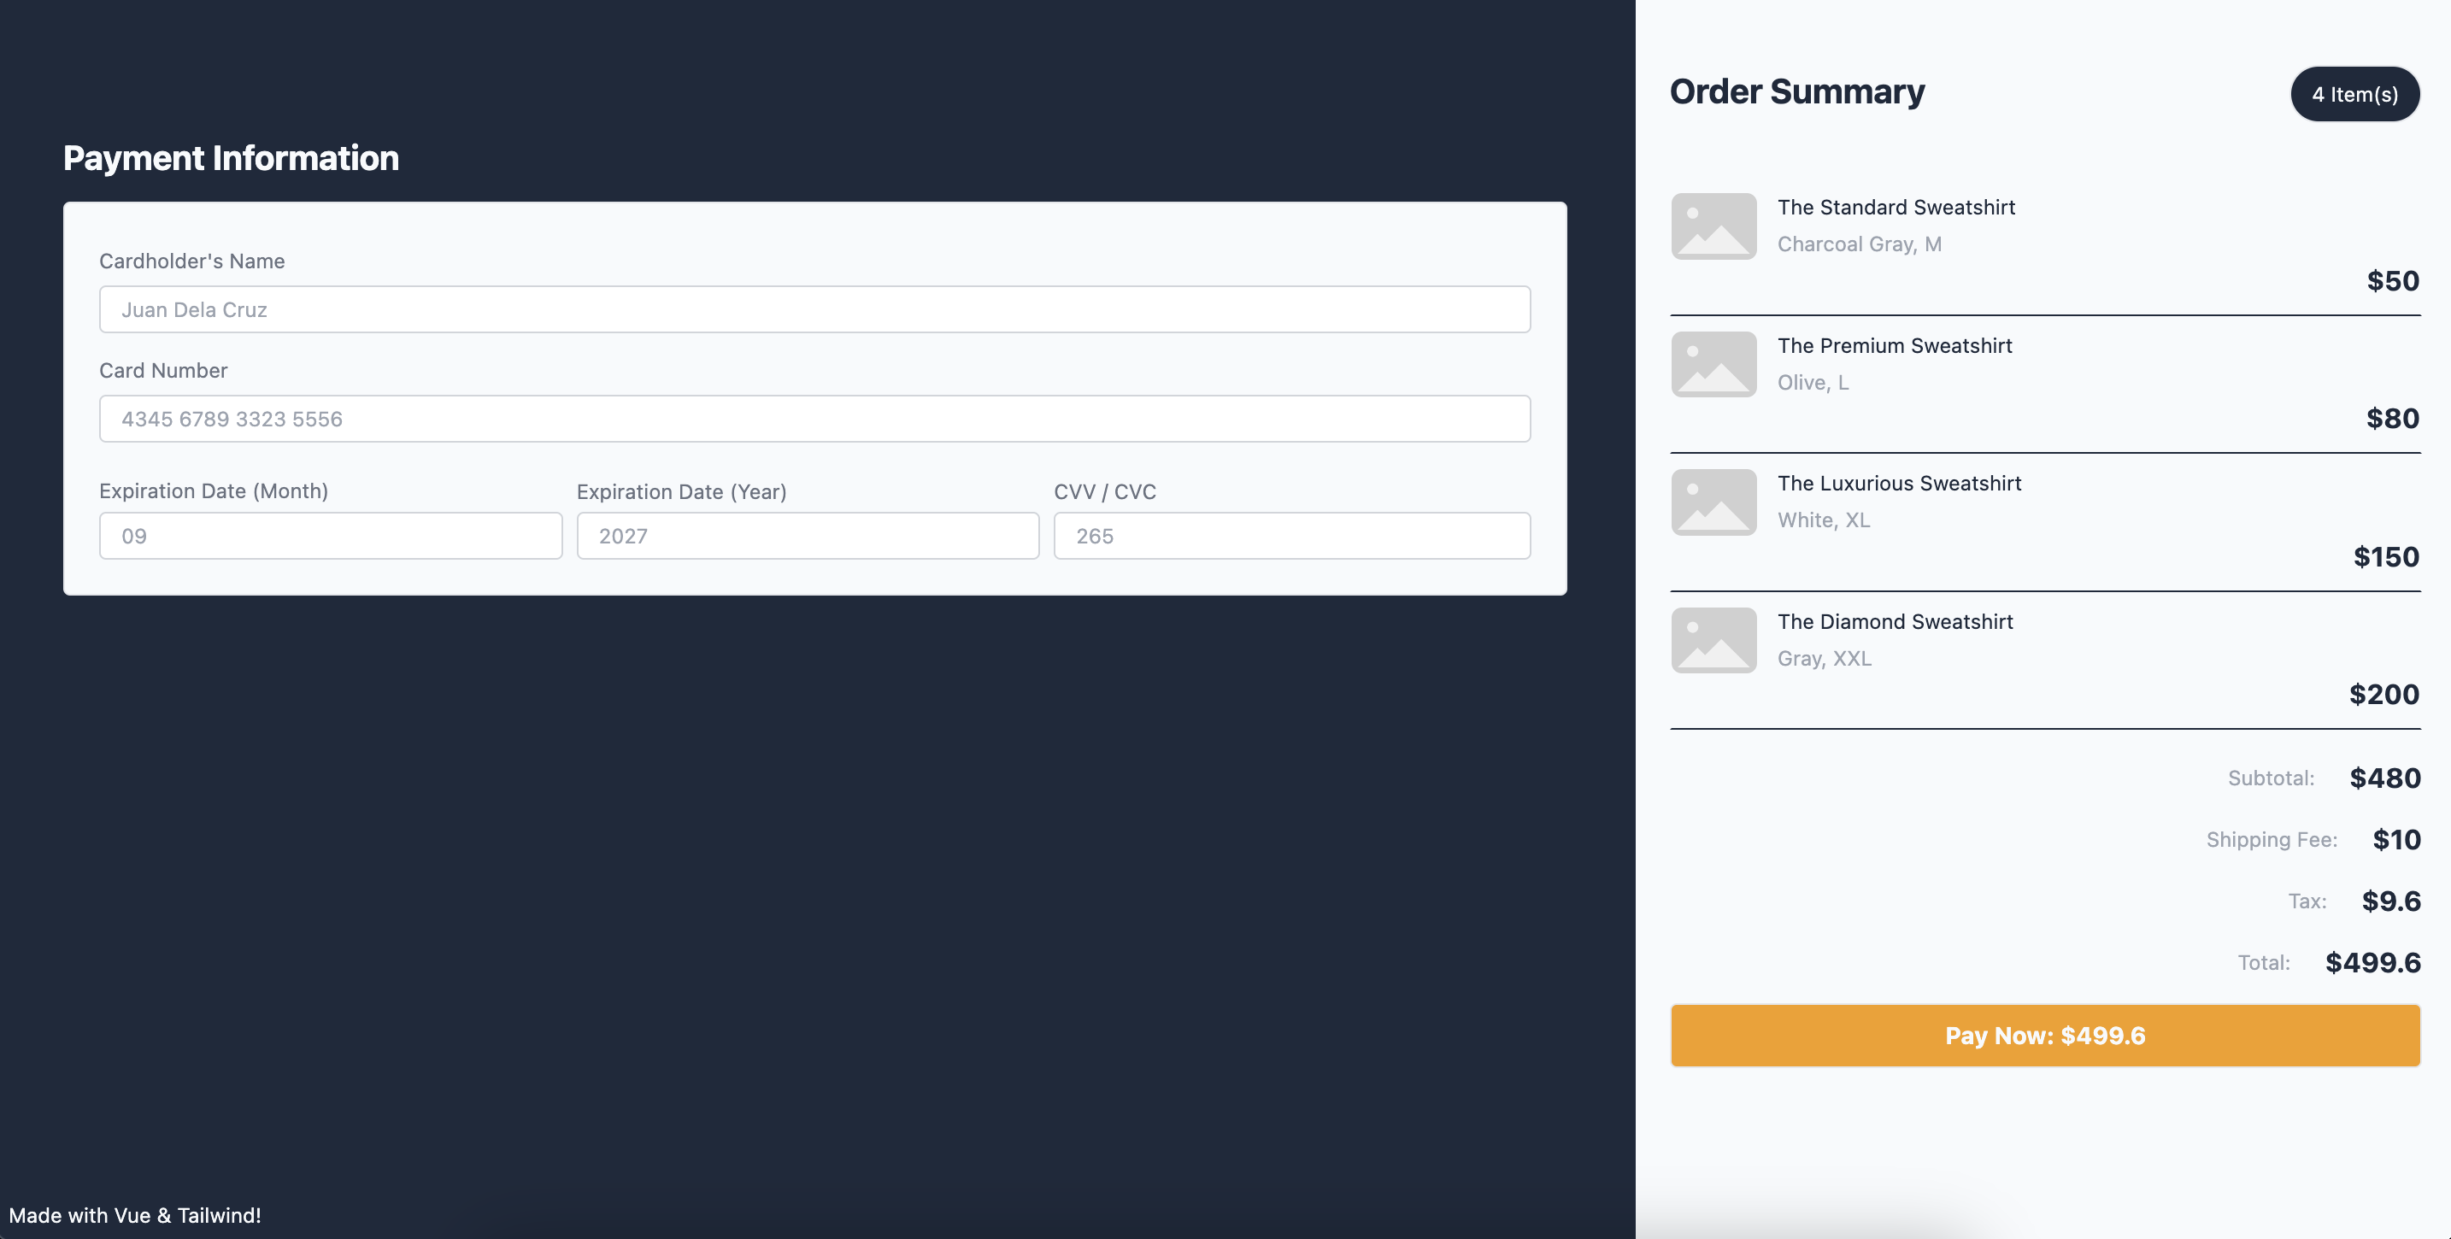Click the Subtotal $480 amount
Viewport: 2451px width, 1239px height.
pos(2384,778)
